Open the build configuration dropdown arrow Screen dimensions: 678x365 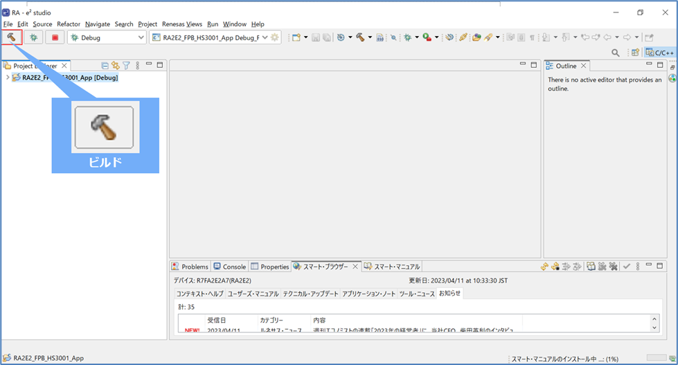point(350,37)
